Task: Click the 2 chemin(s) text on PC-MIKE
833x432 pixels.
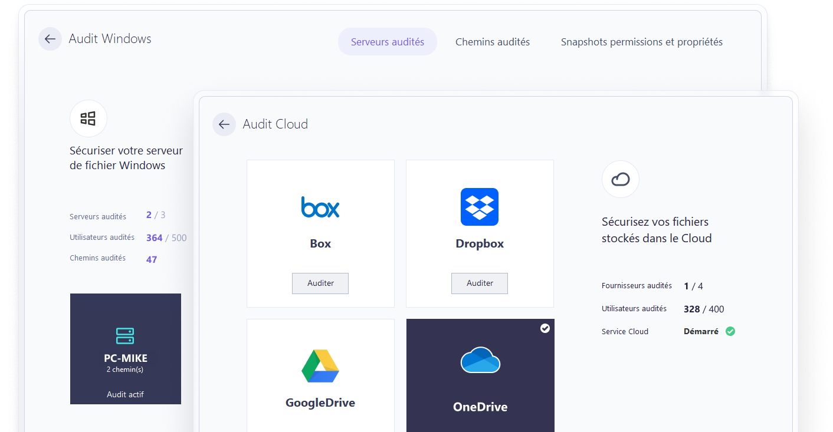Action: (x=125, y=370)
